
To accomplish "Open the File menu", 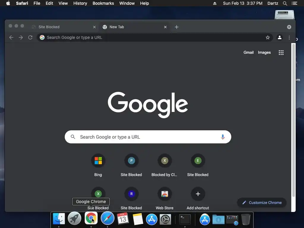I will [37, 3].
